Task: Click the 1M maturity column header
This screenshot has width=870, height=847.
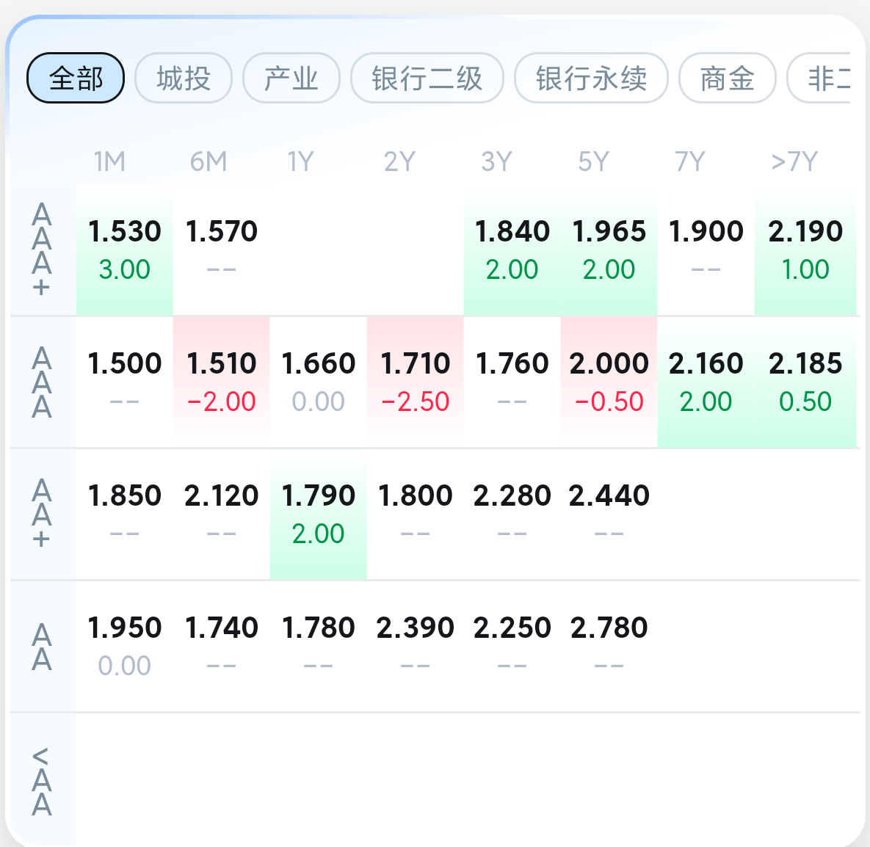Action: click(x=110, y=161)
